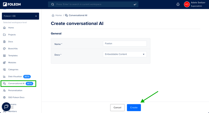Viewport: 209px width, 113px height.
Task: Click the "Docs *" field label
Action: click(58, 55)
